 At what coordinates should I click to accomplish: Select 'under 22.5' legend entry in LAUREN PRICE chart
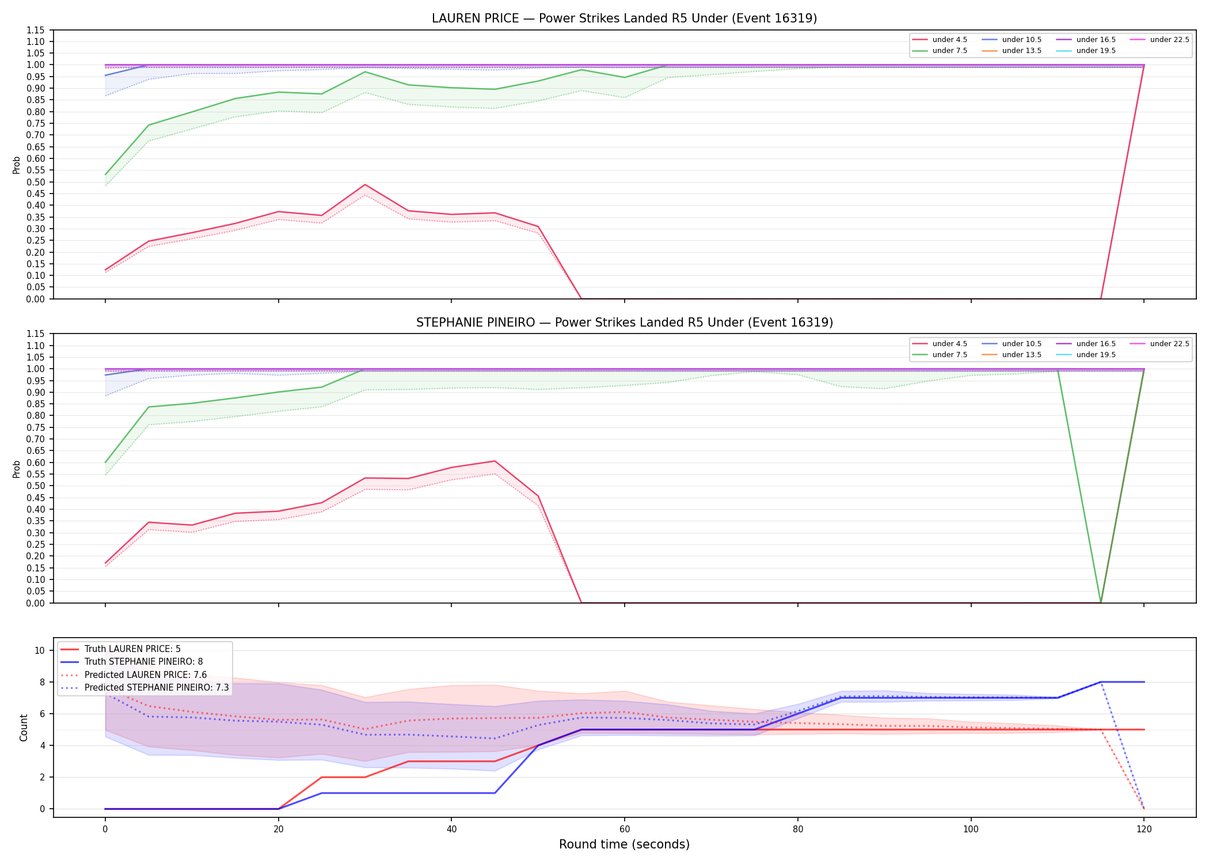(x=1160, y=40)
